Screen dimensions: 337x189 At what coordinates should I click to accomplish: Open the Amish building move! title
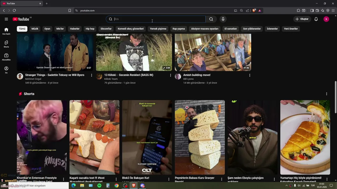(197, 75)
